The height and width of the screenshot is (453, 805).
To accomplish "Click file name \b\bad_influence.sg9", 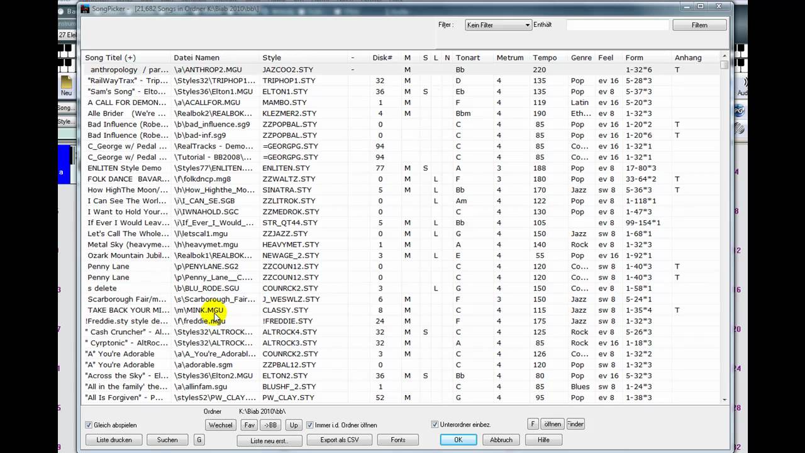I will [x=212, y=125].
